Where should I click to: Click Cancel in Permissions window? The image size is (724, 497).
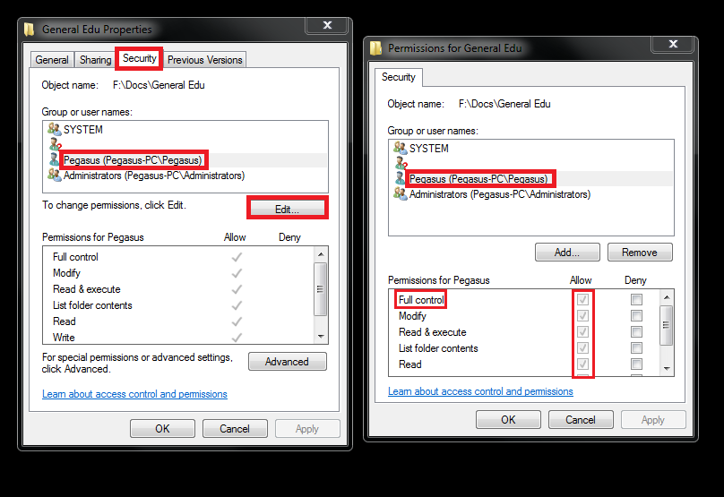pos(581,419)
